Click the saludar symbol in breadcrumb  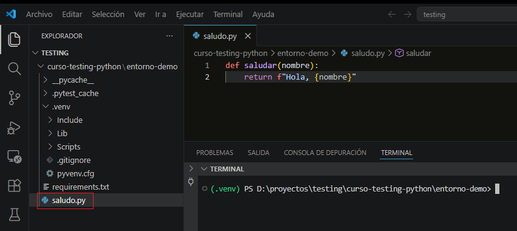[x=418, y=53]
